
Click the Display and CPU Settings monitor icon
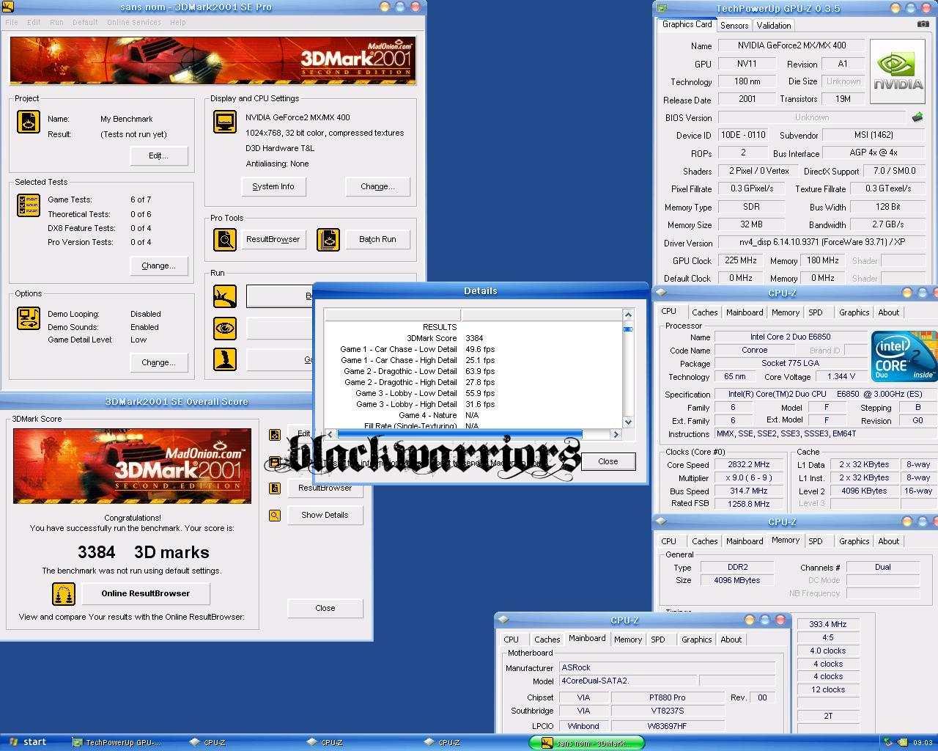click(224, 122)
